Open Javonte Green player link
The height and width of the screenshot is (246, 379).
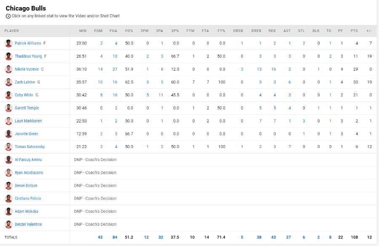(27, 134)
